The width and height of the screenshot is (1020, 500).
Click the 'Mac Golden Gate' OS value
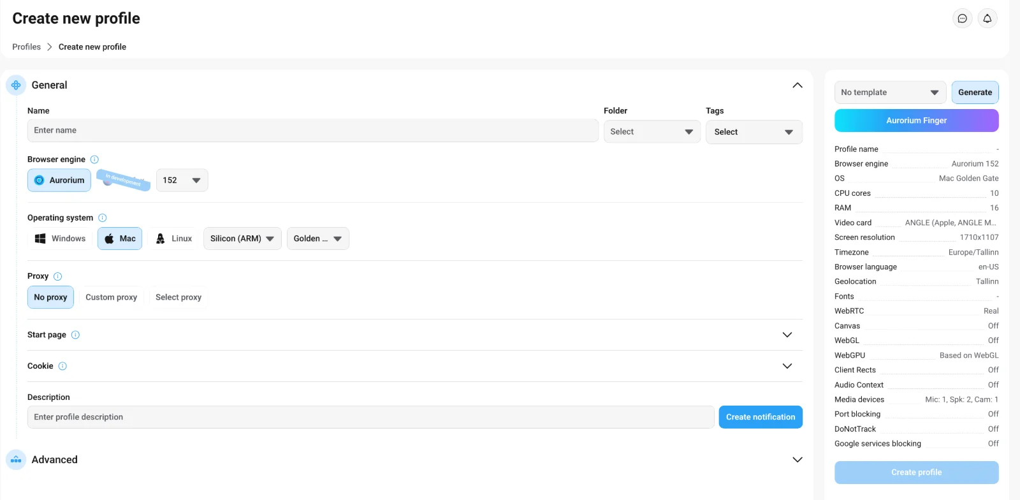coord(968,179)
